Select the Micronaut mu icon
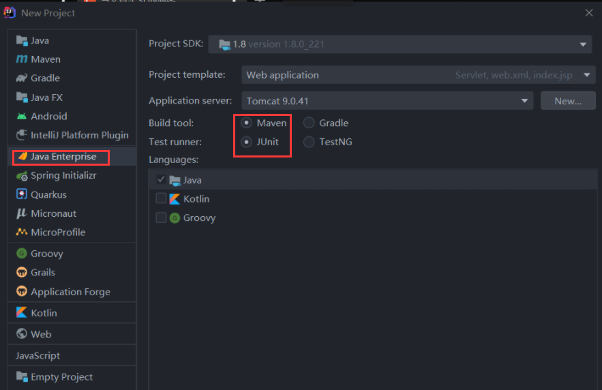The height and width of the screenshot is (390, 602). [22, 213]
